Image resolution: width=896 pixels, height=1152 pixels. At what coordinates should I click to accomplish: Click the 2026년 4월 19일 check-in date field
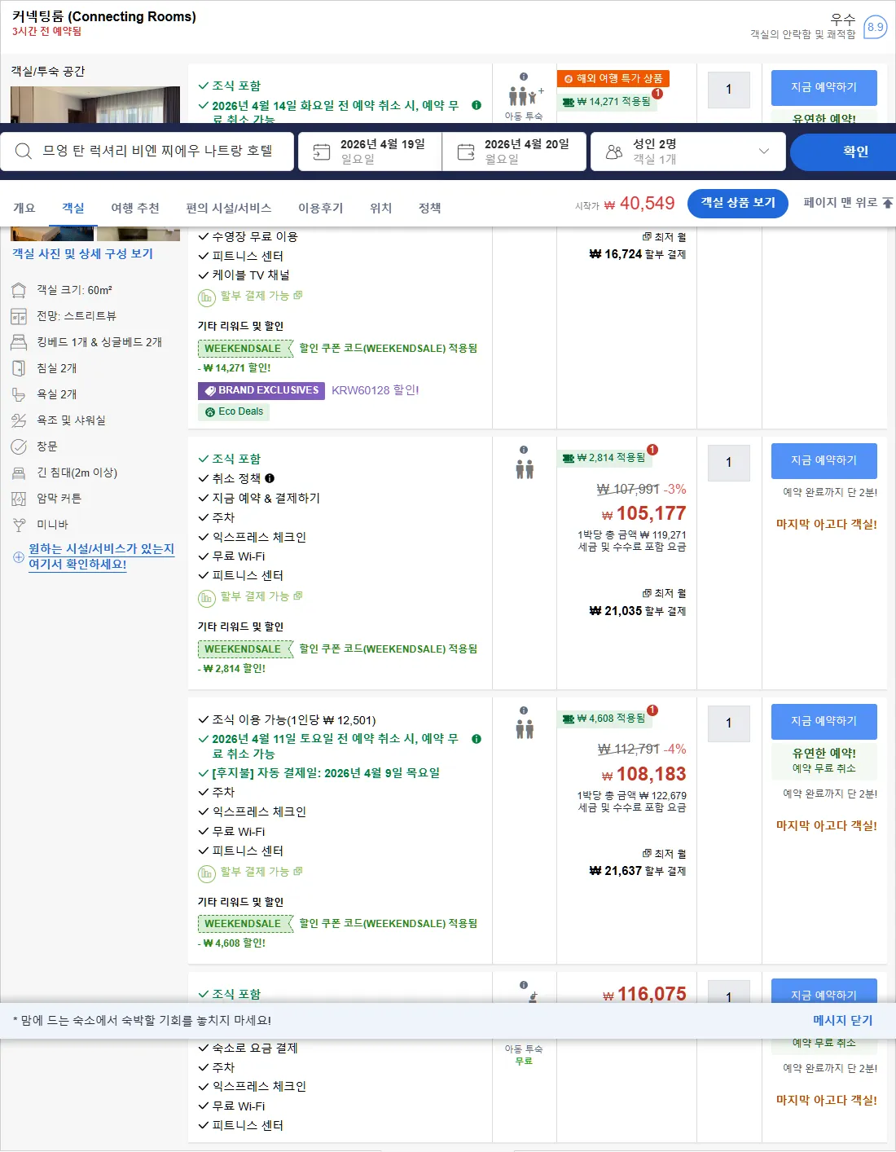(370, 152)
